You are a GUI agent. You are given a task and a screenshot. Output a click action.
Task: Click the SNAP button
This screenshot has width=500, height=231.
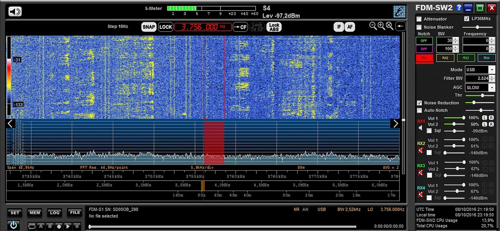149,27
